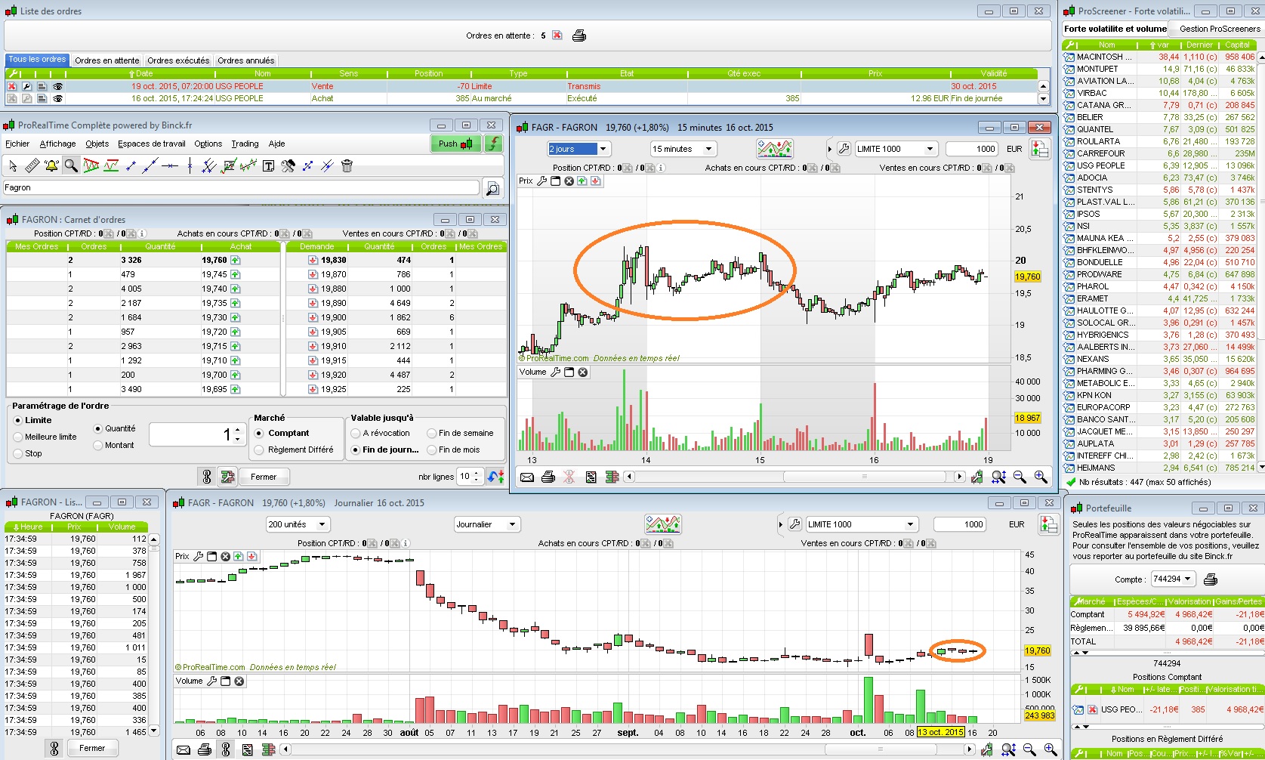Click Fermer in the FAGRON tick list
The image size is (1265, 760).
(92, 748)
